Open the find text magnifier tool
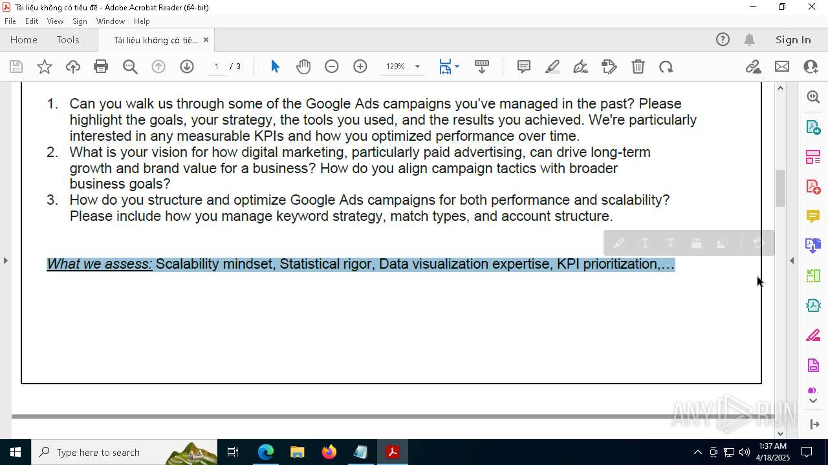 [x=130, y=67]
